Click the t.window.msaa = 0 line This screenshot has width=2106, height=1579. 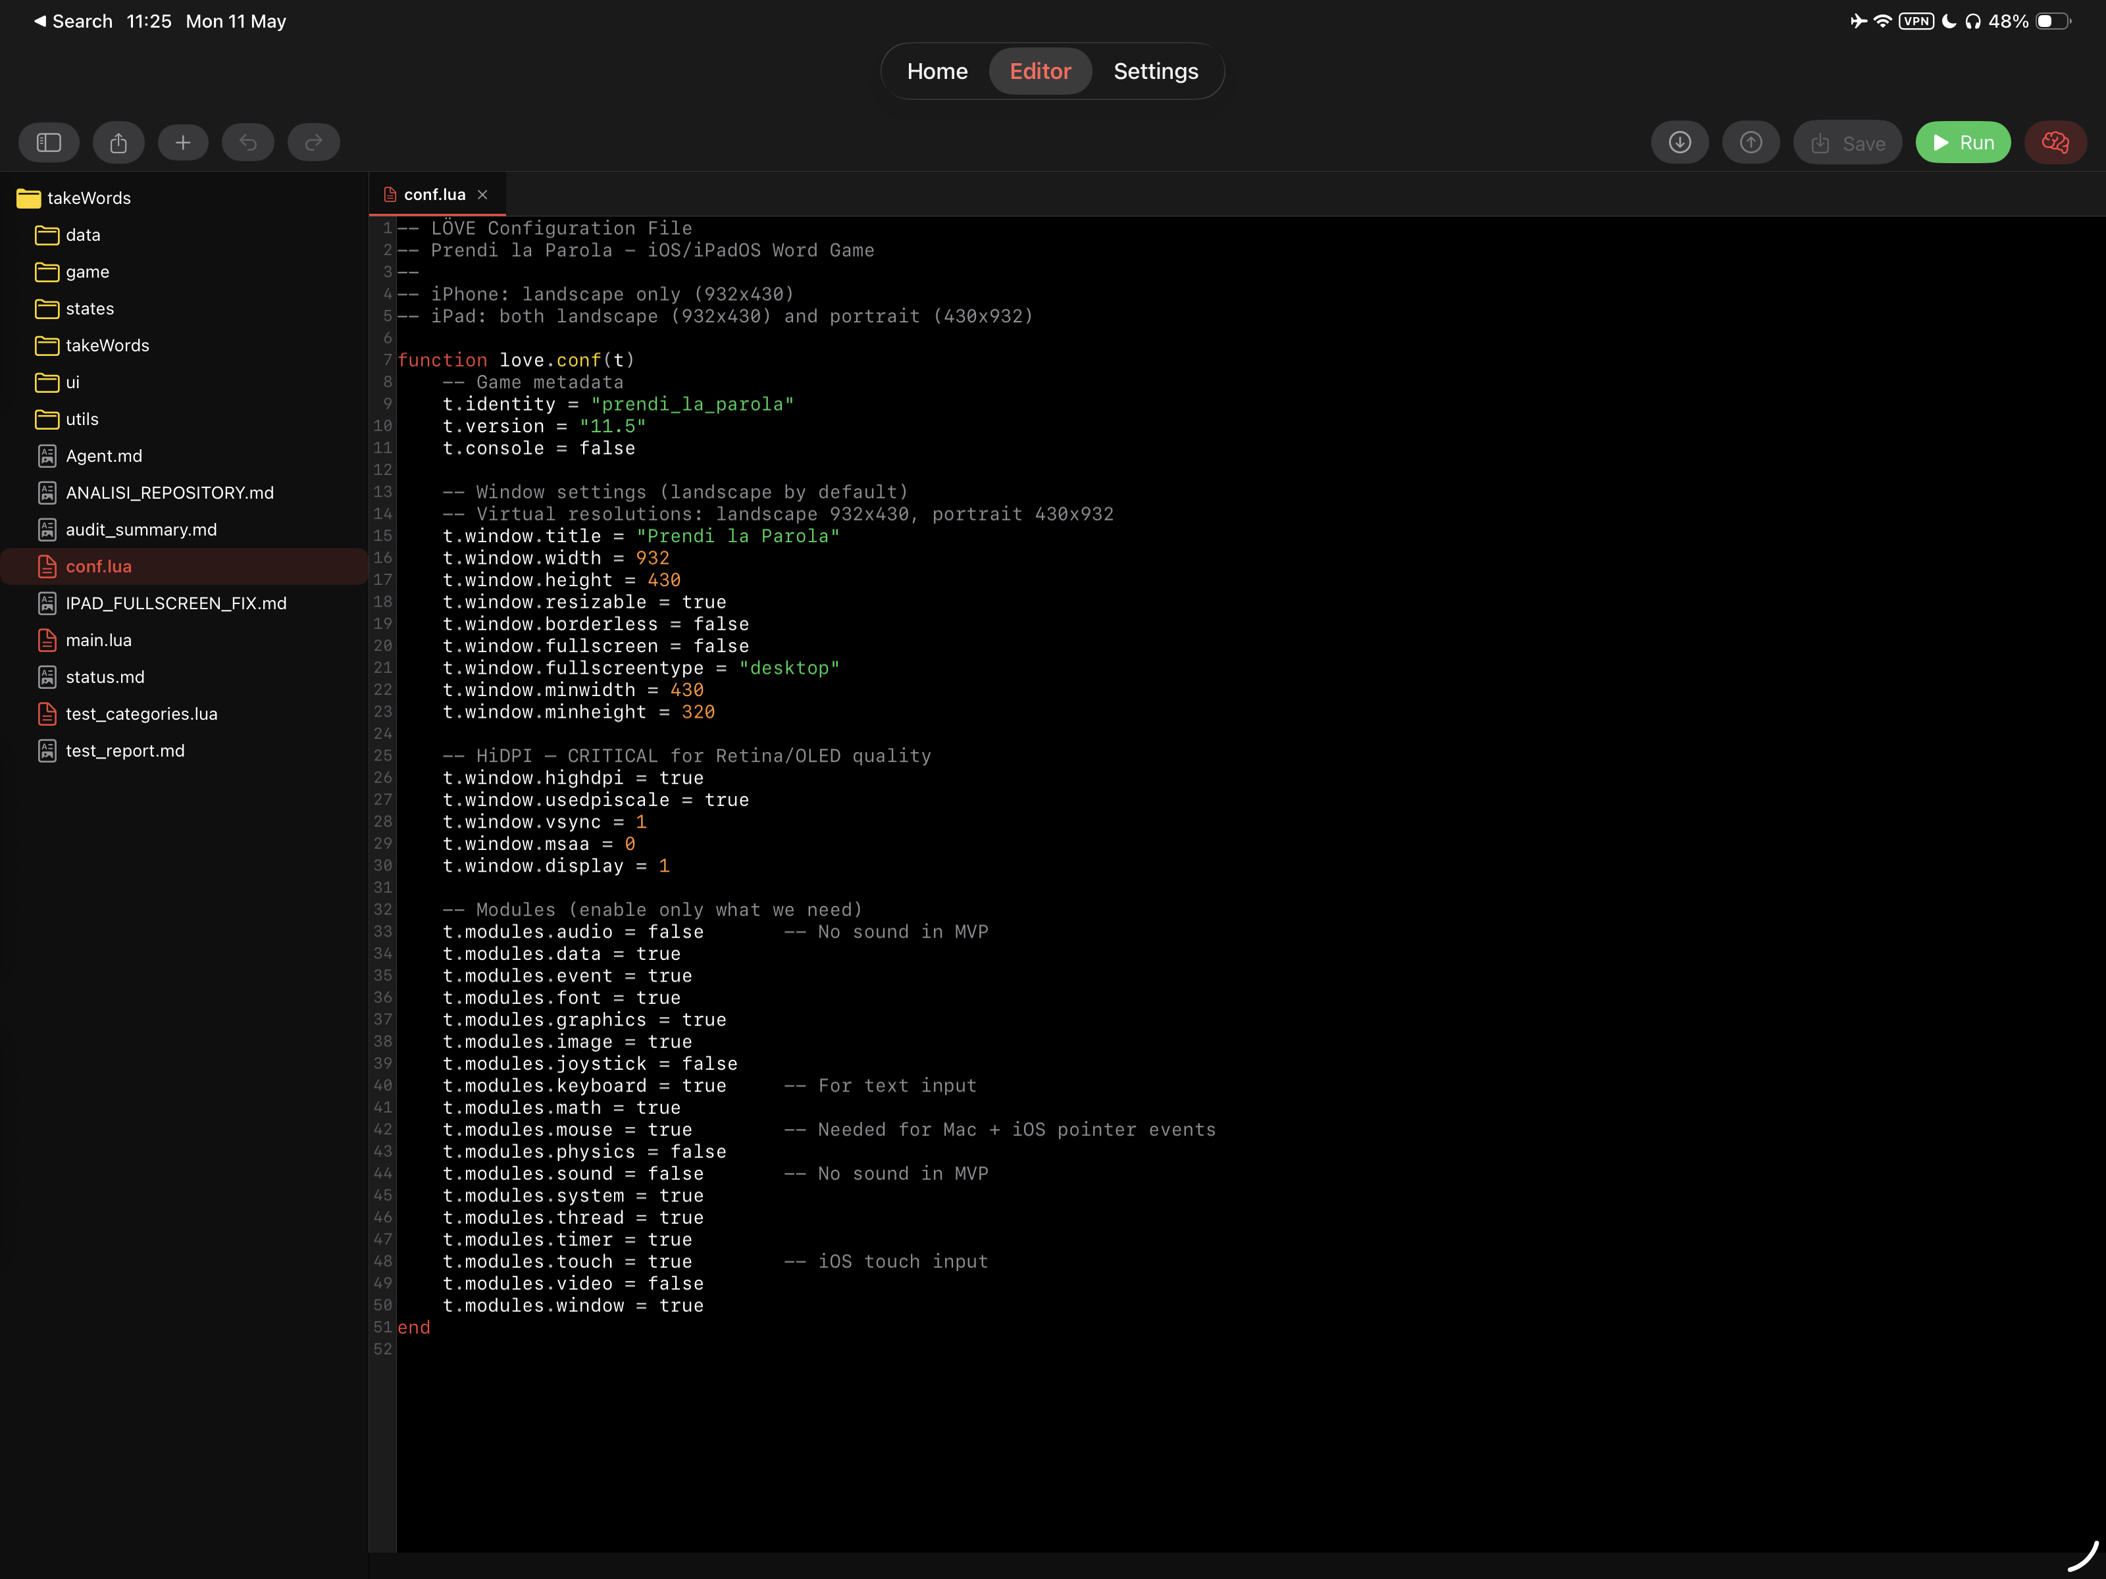(539, 843)
